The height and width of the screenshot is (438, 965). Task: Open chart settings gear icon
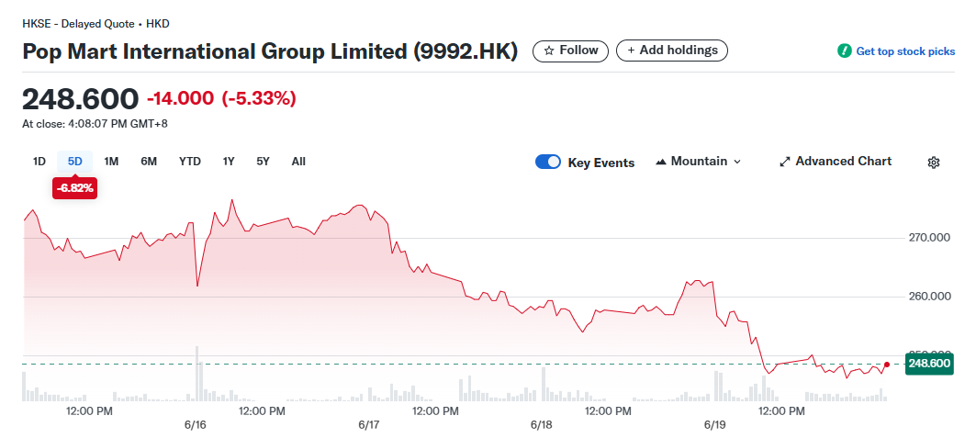[x=934, y=163]
